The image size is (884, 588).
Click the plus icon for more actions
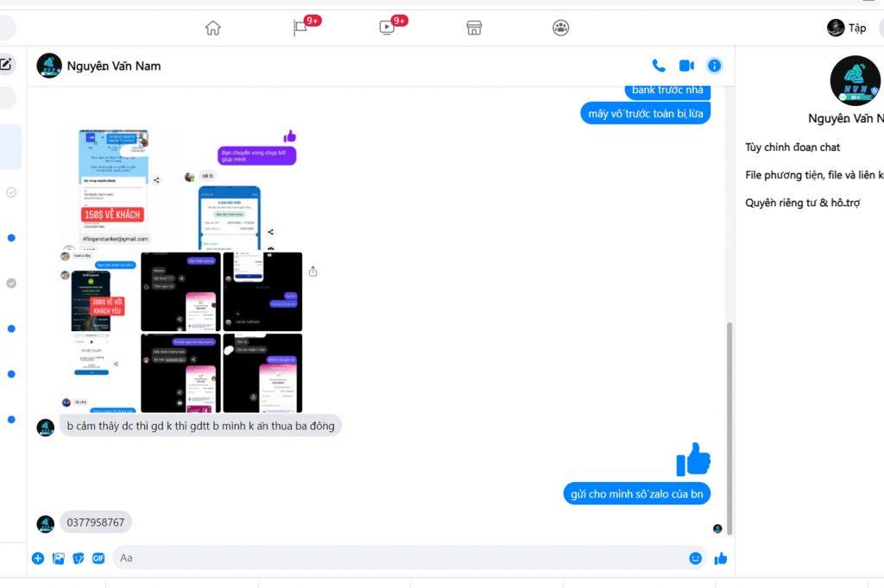point(38,558)
